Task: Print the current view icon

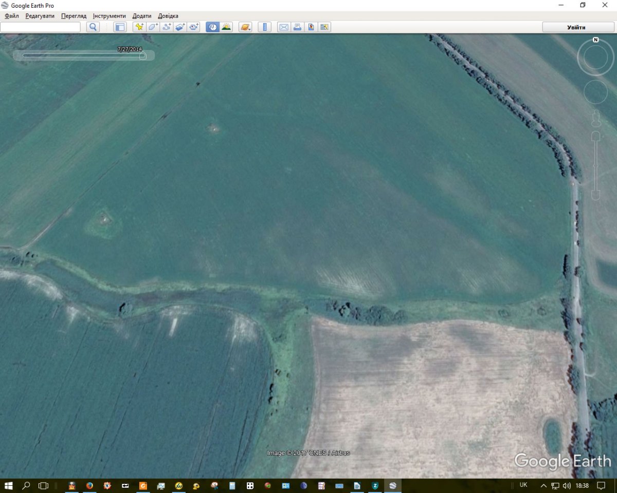Action: click(x=297, y=27)
